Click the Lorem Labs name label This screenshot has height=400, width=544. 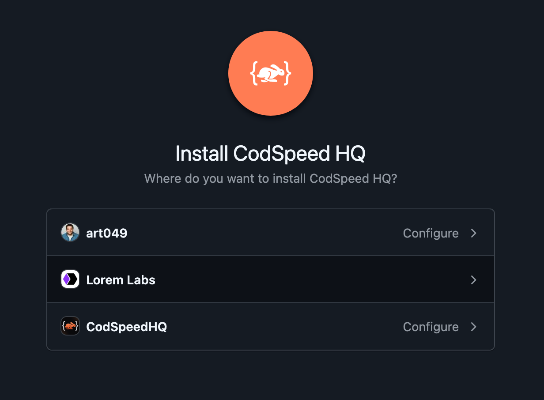click(x=121, y=279)
